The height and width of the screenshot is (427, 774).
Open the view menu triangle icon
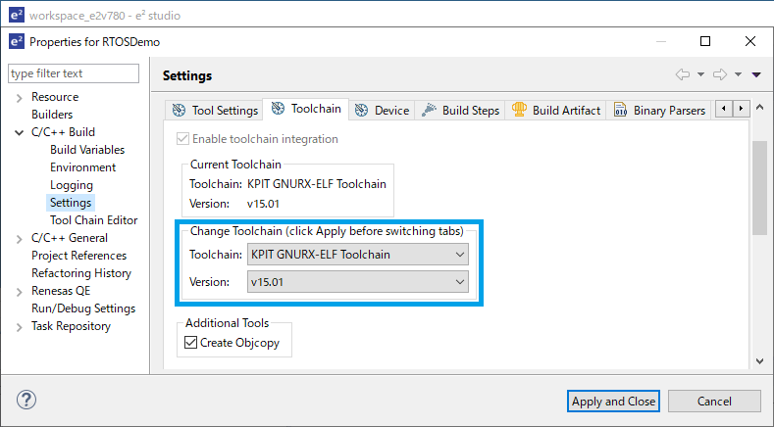point(756,75)
